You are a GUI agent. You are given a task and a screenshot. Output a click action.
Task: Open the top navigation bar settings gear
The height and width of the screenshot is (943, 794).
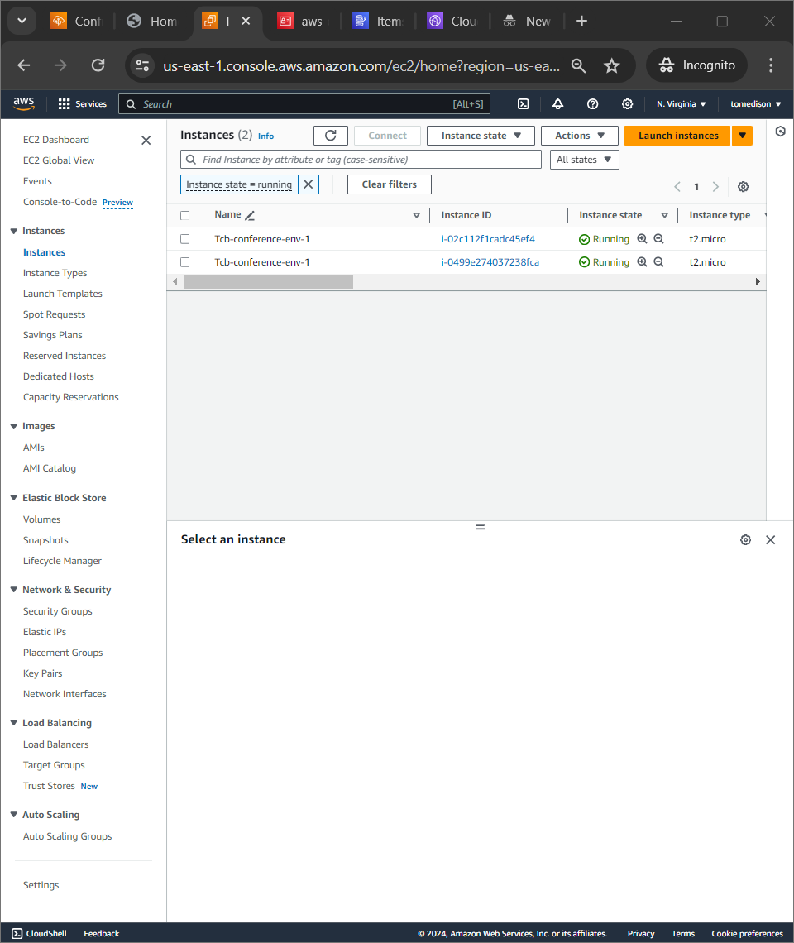[628, 104]
